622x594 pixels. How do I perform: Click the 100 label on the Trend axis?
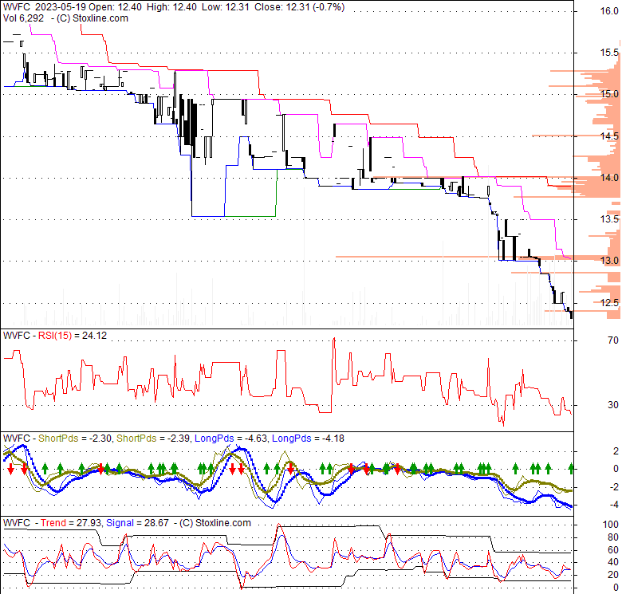[611, 525]
